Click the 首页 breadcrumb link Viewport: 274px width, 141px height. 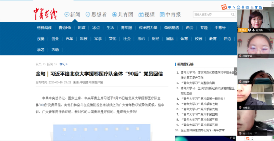(x=38, y=64)
